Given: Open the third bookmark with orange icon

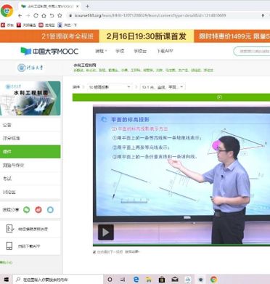Looking at the screenshot, I should [x=46, y=25].
